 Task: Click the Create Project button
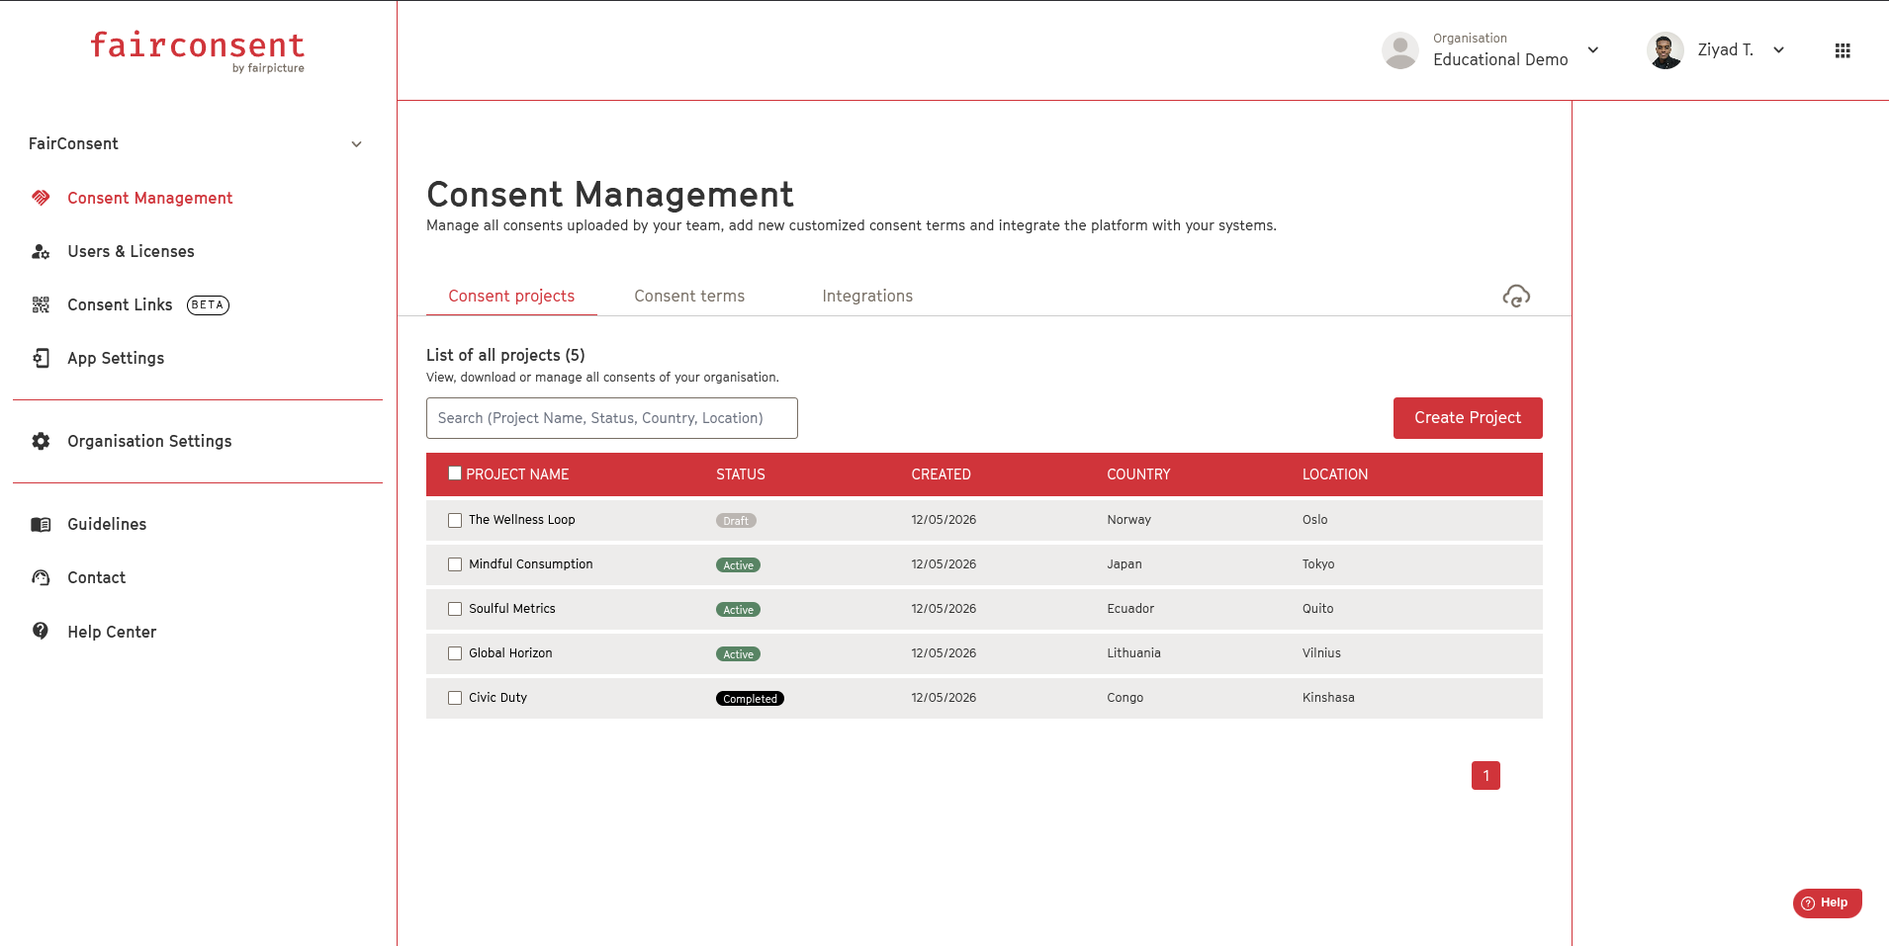pyautogui.click(x=1468, y=418)
